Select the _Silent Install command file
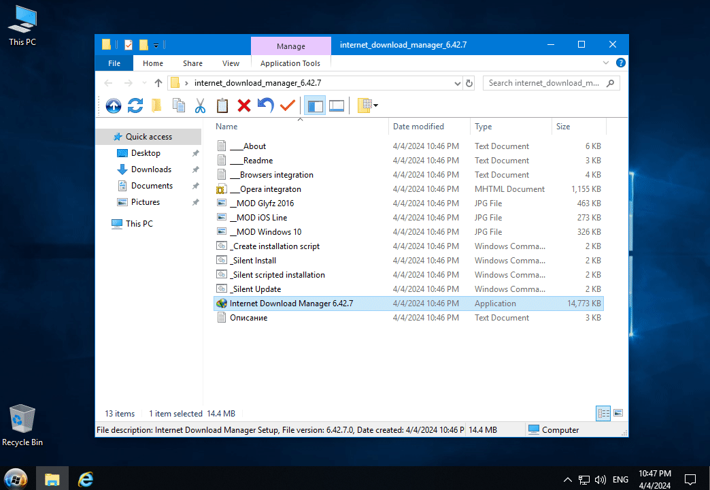 (x=409, y=260)
